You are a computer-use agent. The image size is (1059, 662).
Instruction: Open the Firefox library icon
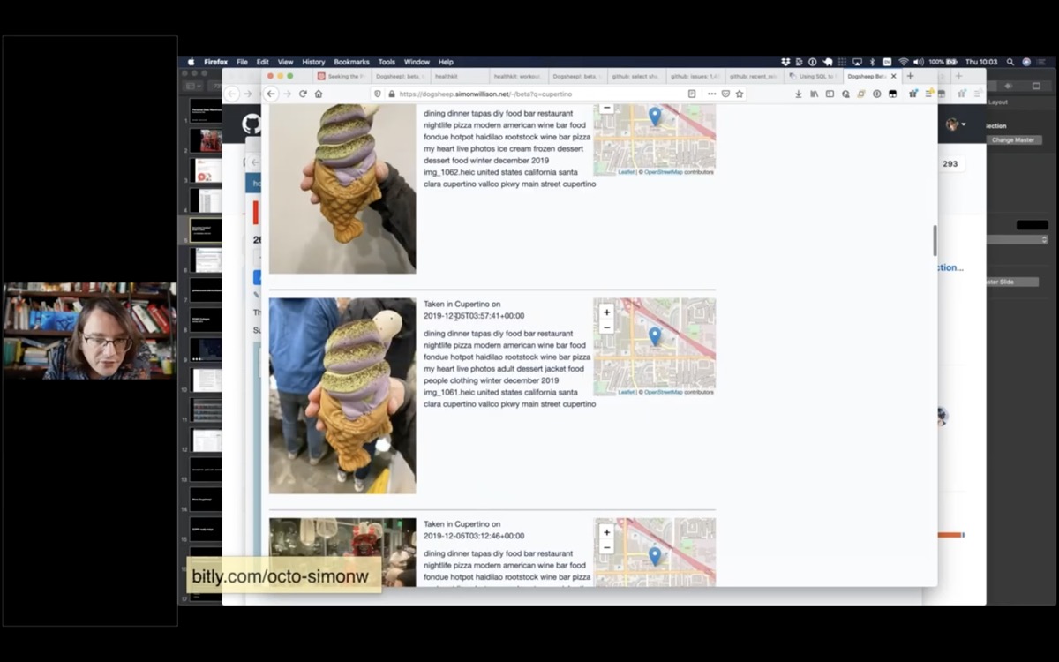(814, 94)
